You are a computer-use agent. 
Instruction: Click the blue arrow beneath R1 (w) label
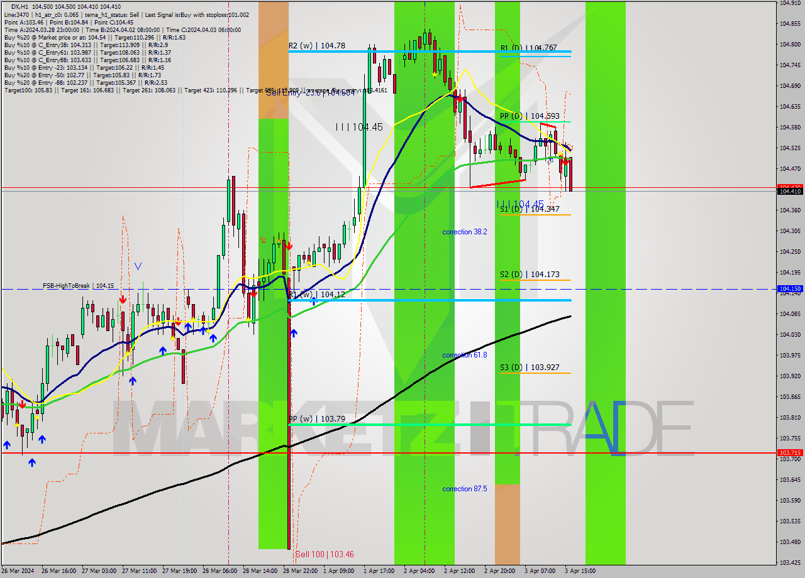[x=313, y=301]
